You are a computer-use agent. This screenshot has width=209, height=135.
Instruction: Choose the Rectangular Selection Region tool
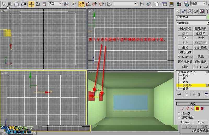tap(17, 4)
